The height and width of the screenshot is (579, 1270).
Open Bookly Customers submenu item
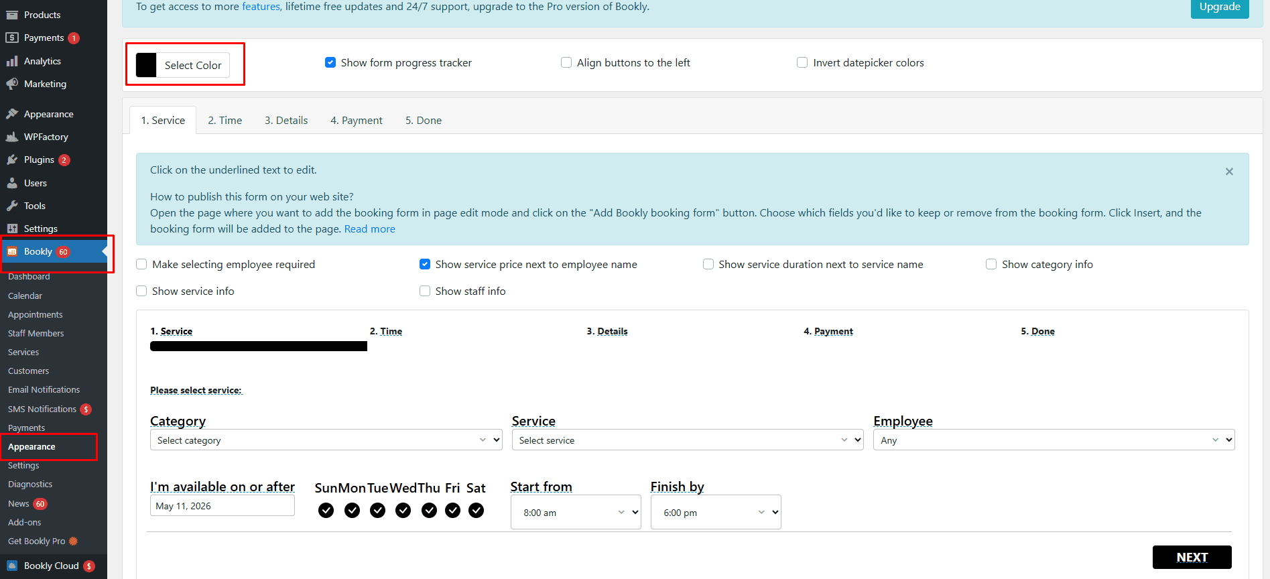pos(29,371)
